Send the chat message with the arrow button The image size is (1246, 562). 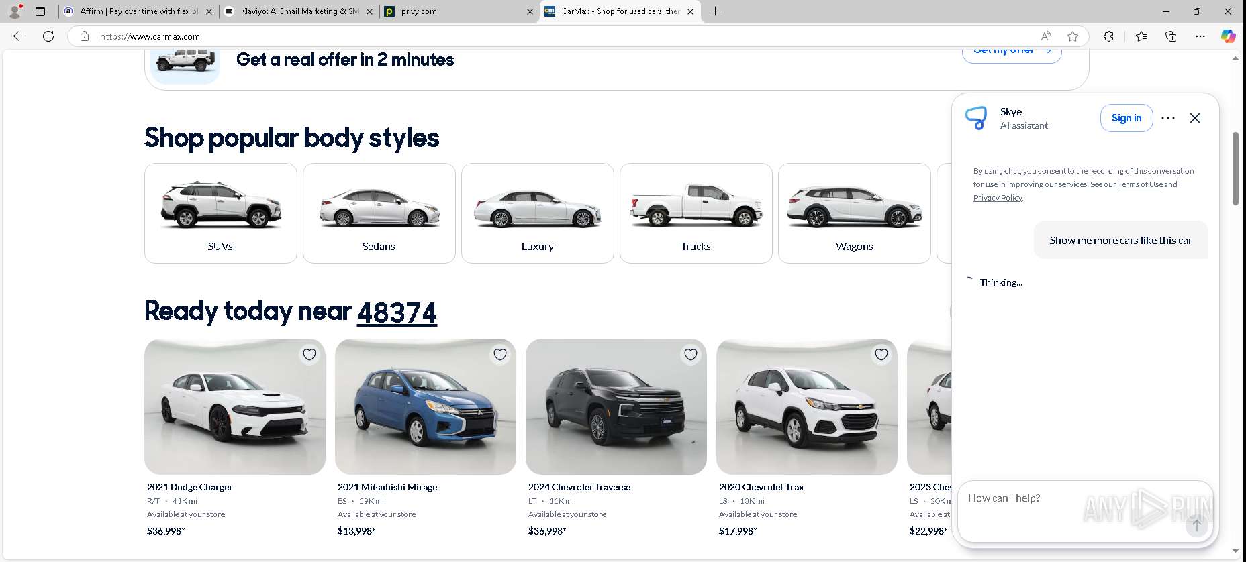(1196, 525)
